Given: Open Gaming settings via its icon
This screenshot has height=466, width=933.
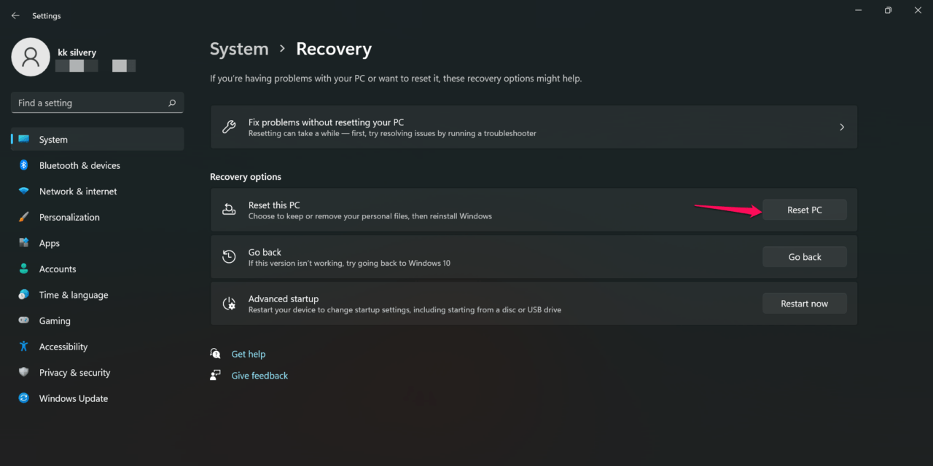Looking at the screenshot, I should coord(23,320).
